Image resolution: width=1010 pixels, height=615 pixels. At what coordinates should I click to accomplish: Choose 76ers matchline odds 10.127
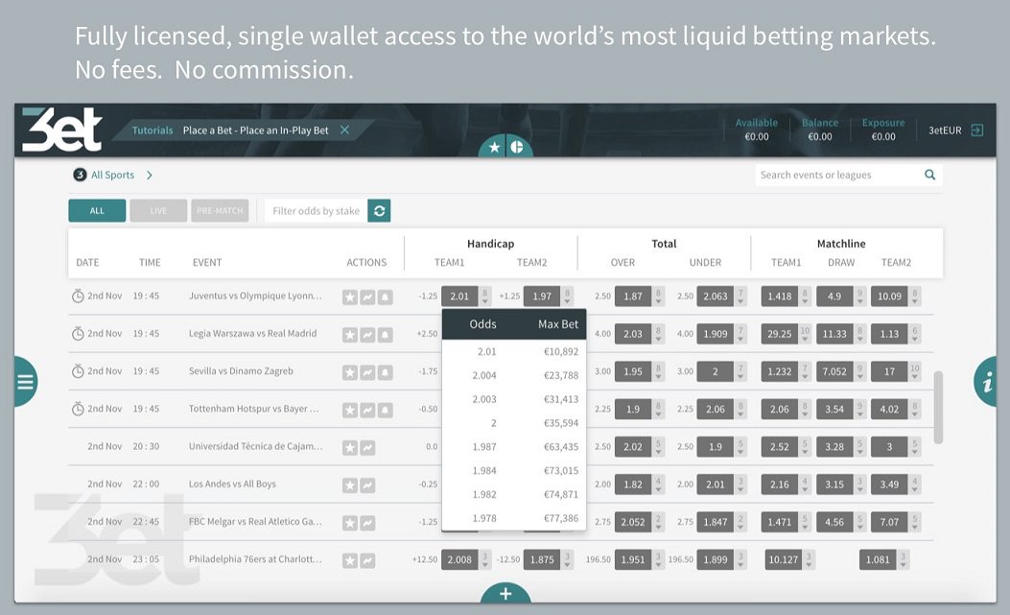coord(784,559)
